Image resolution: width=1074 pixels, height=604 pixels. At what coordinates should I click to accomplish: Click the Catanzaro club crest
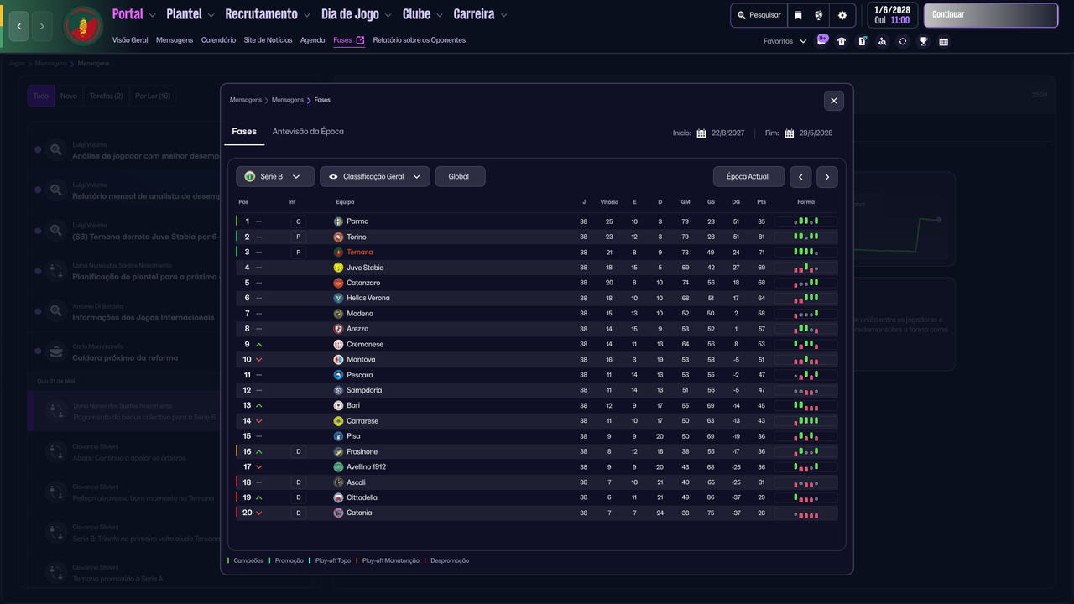tap(338, 283)
